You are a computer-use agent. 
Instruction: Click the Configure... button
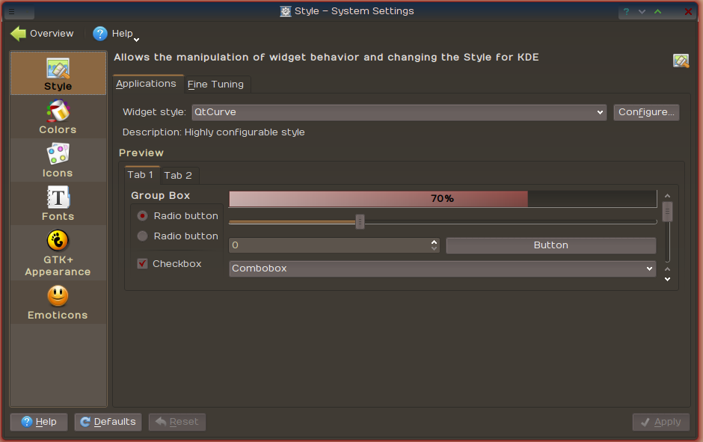coord(646,112)
